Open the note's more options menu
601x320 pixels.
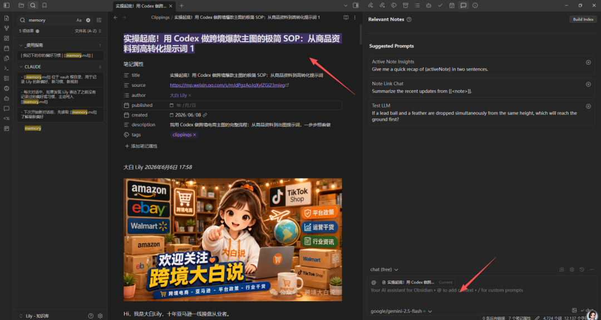pyautogui.click(x=355, y=18)
